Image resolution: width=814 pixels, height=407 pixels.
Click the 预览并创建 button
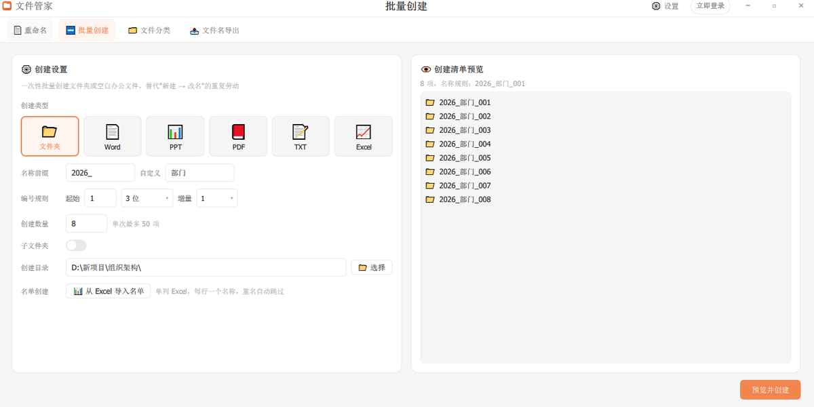(x=770, y=390)
